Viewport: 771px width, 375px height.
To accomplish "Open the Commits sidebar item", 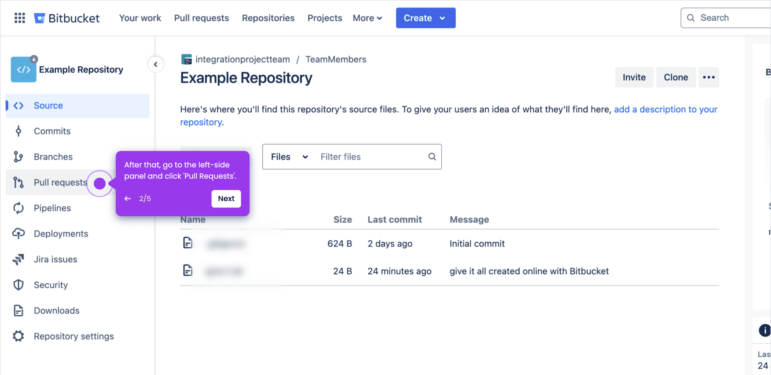I will (52, 131).
